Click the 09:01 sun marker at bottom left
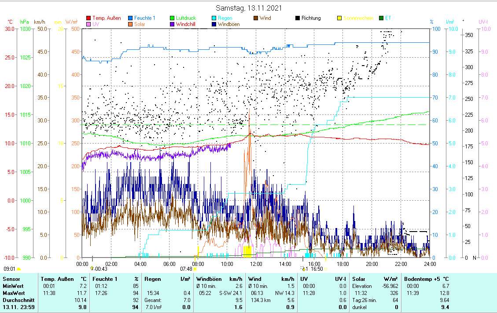497x313 pixels. pyautogui.click(x=10, y=269)
